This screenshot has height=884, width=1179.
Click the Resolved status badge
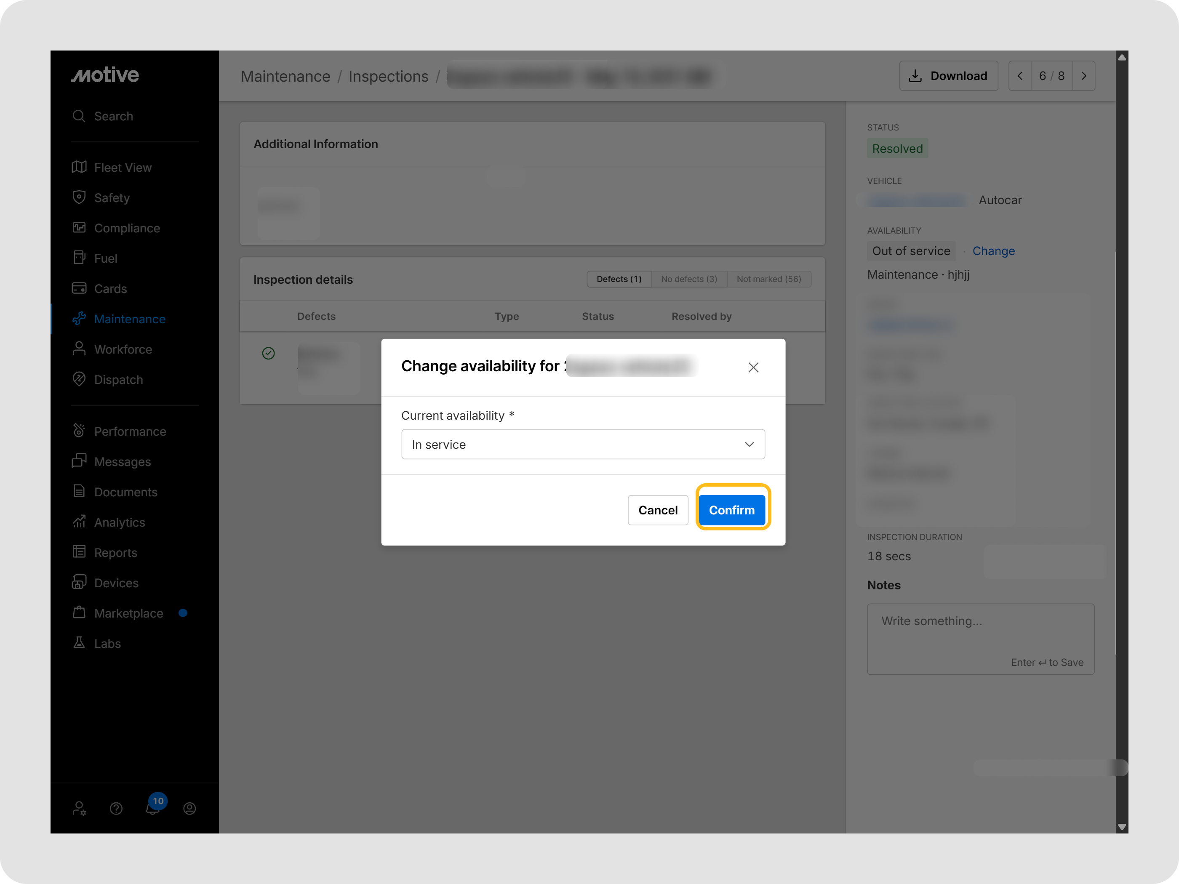click(x=898, y=149)
